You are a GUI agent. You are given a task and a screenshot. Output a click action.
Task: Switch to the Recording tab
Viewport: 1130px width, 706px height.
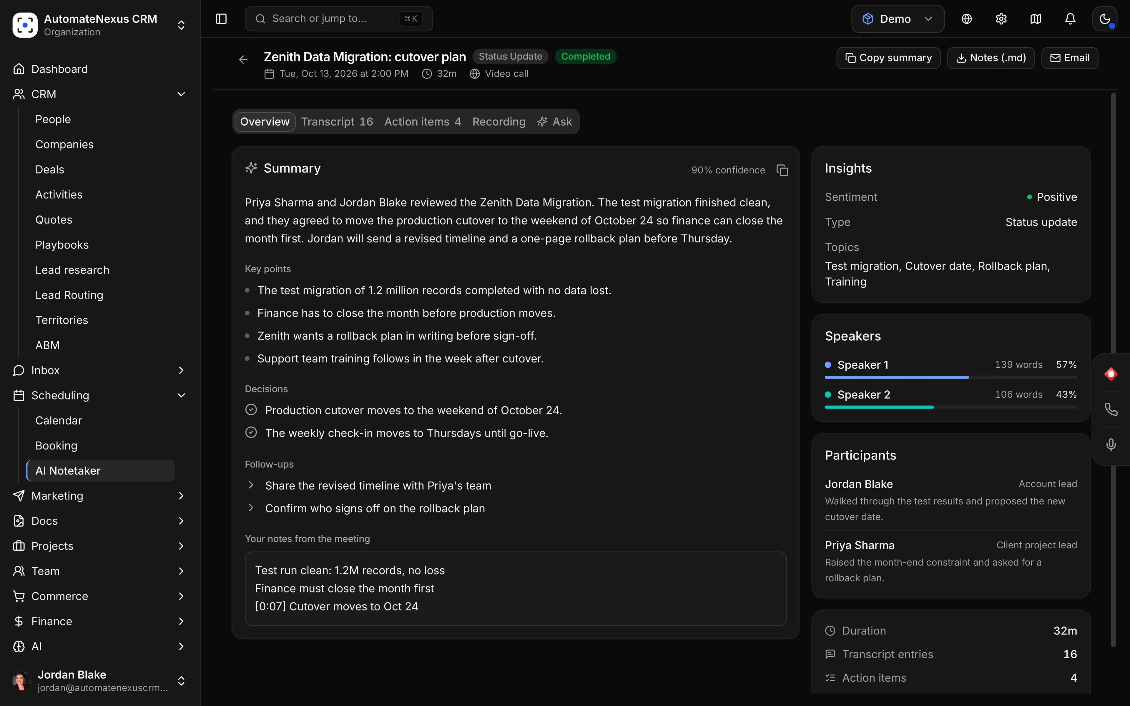[499, 122]
